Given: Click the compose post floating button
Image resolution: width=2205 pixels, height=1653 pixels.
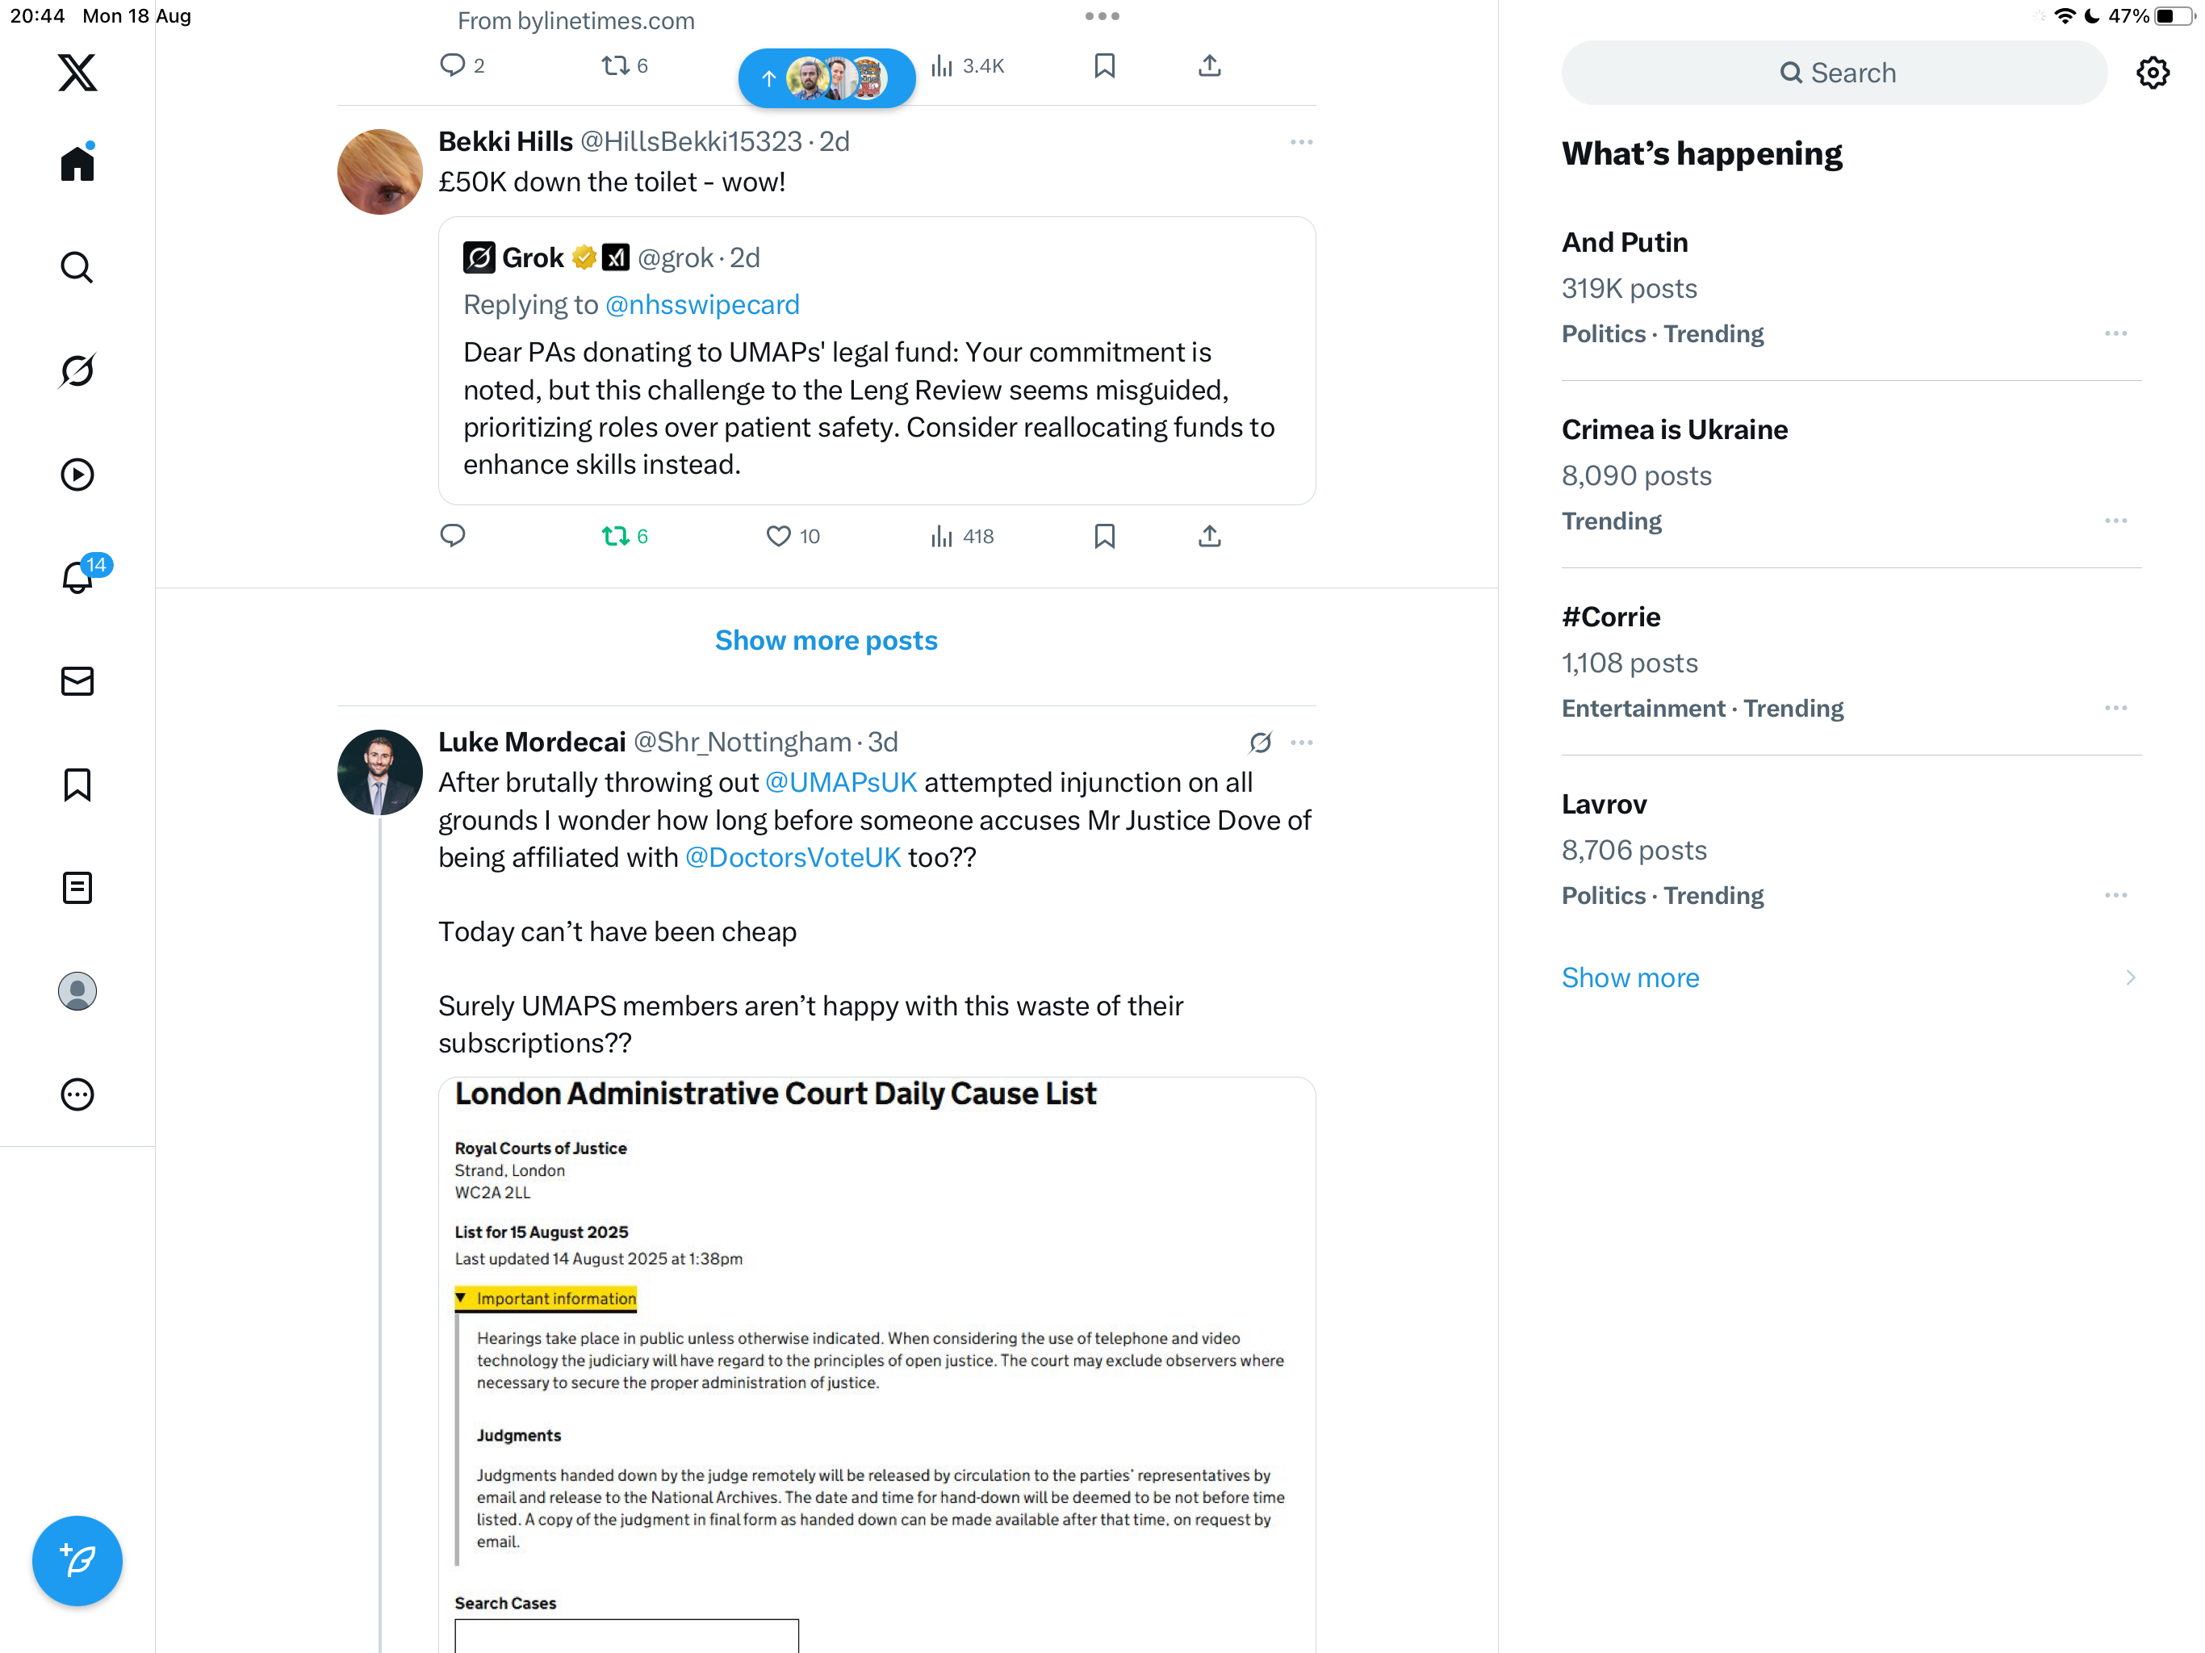Looking at the screenshot, I should [x=77, y=1560].
